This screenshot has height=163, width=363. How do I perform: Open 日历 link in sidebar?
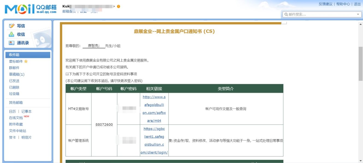[13, 112]
